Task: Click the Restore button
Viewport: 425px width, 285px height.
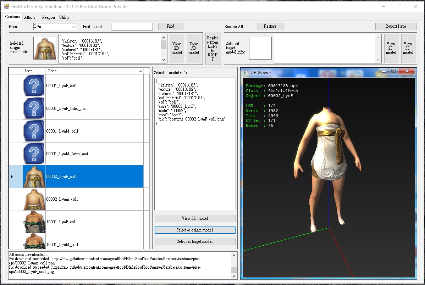Action: click(270, 26)
